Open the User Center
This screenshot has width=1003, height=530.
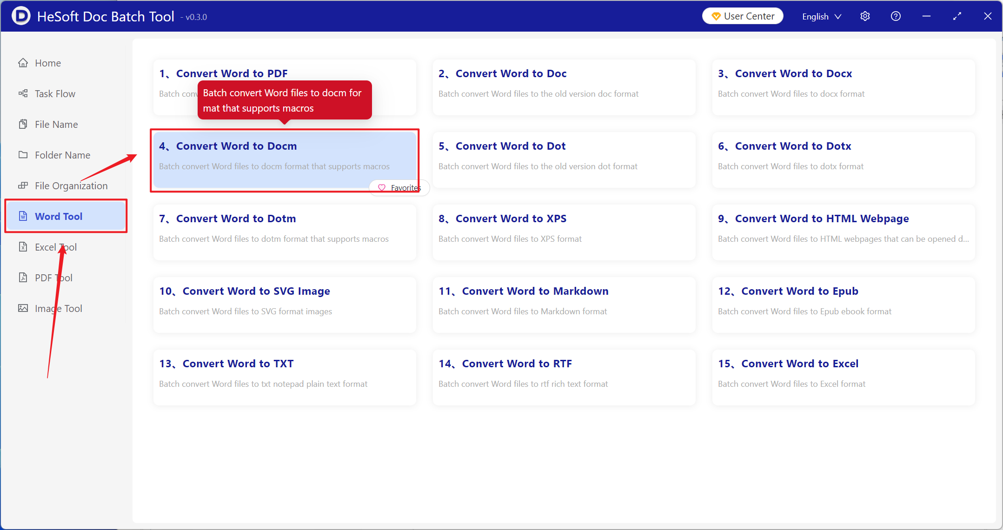pos(743,16)
